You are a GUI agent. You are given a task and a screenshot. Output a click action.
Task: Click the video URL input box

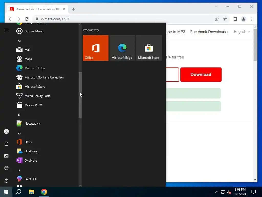(172, 75)
